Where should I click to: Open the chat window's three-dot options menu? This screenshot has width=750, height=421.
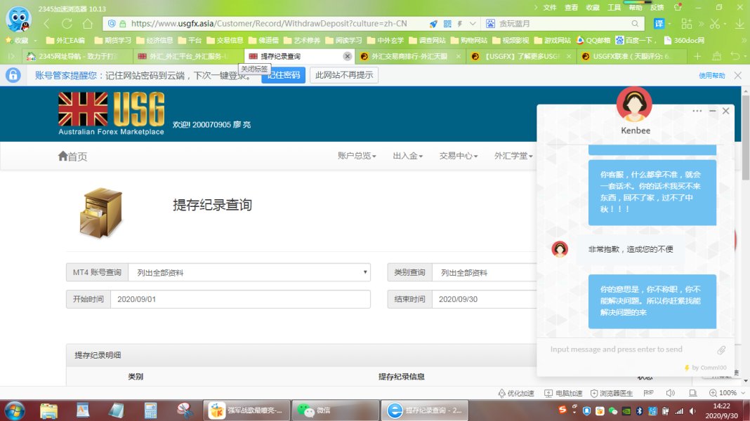pyautogui.click(x=697, y=111)
